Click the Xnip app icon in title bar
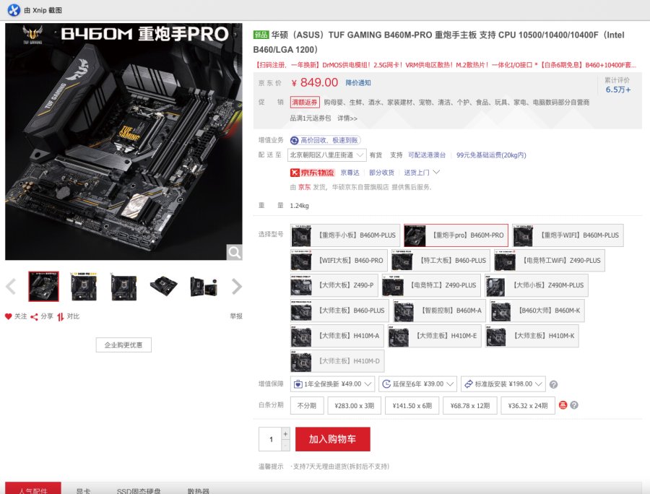Image resolution: width=650 pixels, height=494 pixels. click(14, 10)
